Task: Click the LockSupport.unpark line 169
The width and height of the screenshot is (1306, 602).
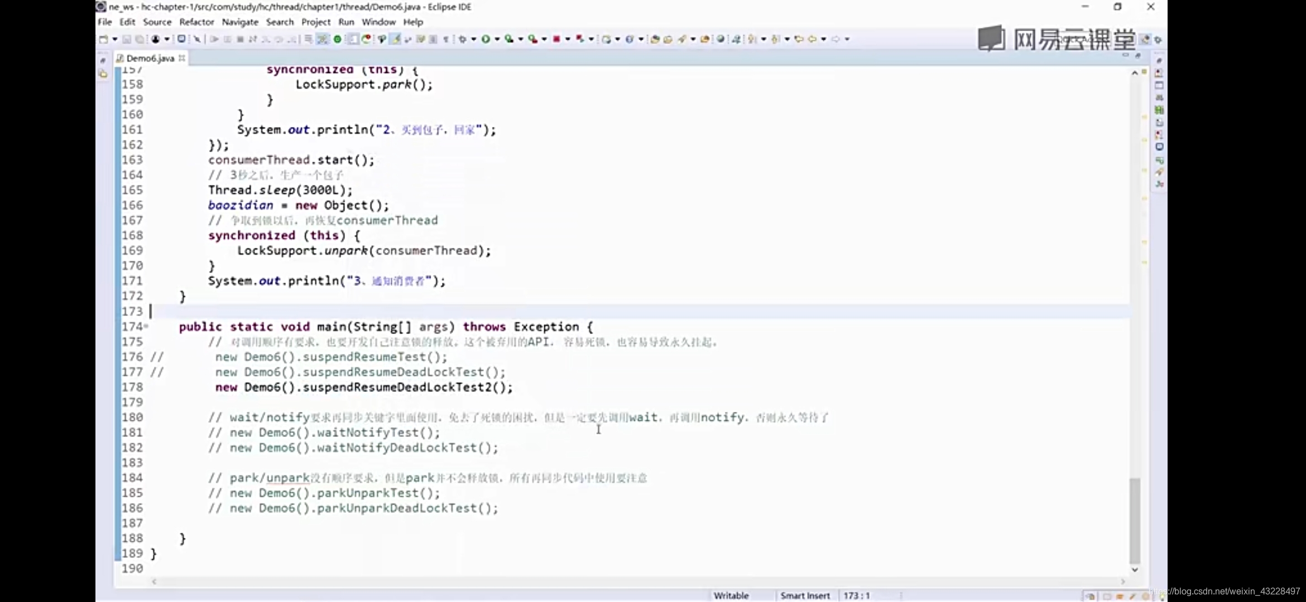Action: click(364, 250)
